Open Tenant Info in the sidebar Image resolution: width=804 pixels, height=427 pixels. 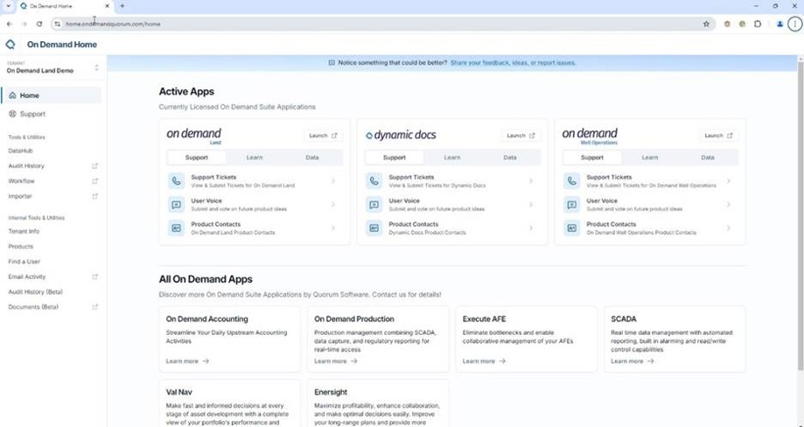click(x=24, y=231)
